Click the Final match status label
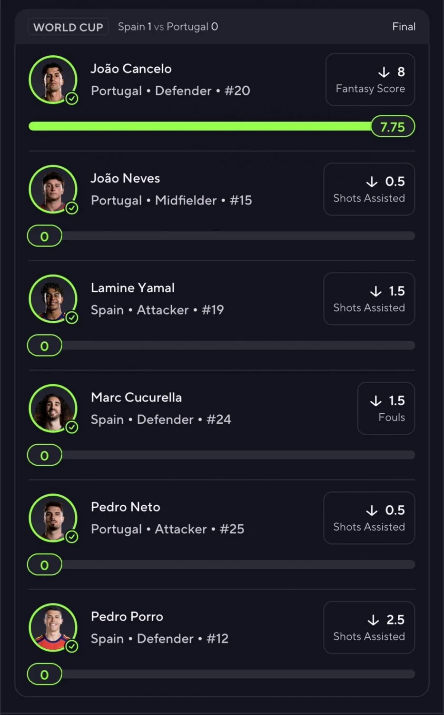Image resolution: width=444 pixels, height=715 pixels. click(x=404, y=27)
